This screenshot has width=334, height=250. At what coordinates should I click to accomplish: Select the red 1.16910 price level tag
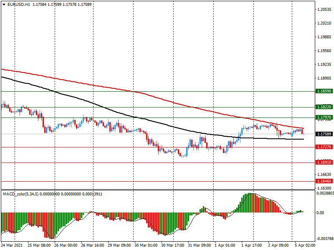324,163
